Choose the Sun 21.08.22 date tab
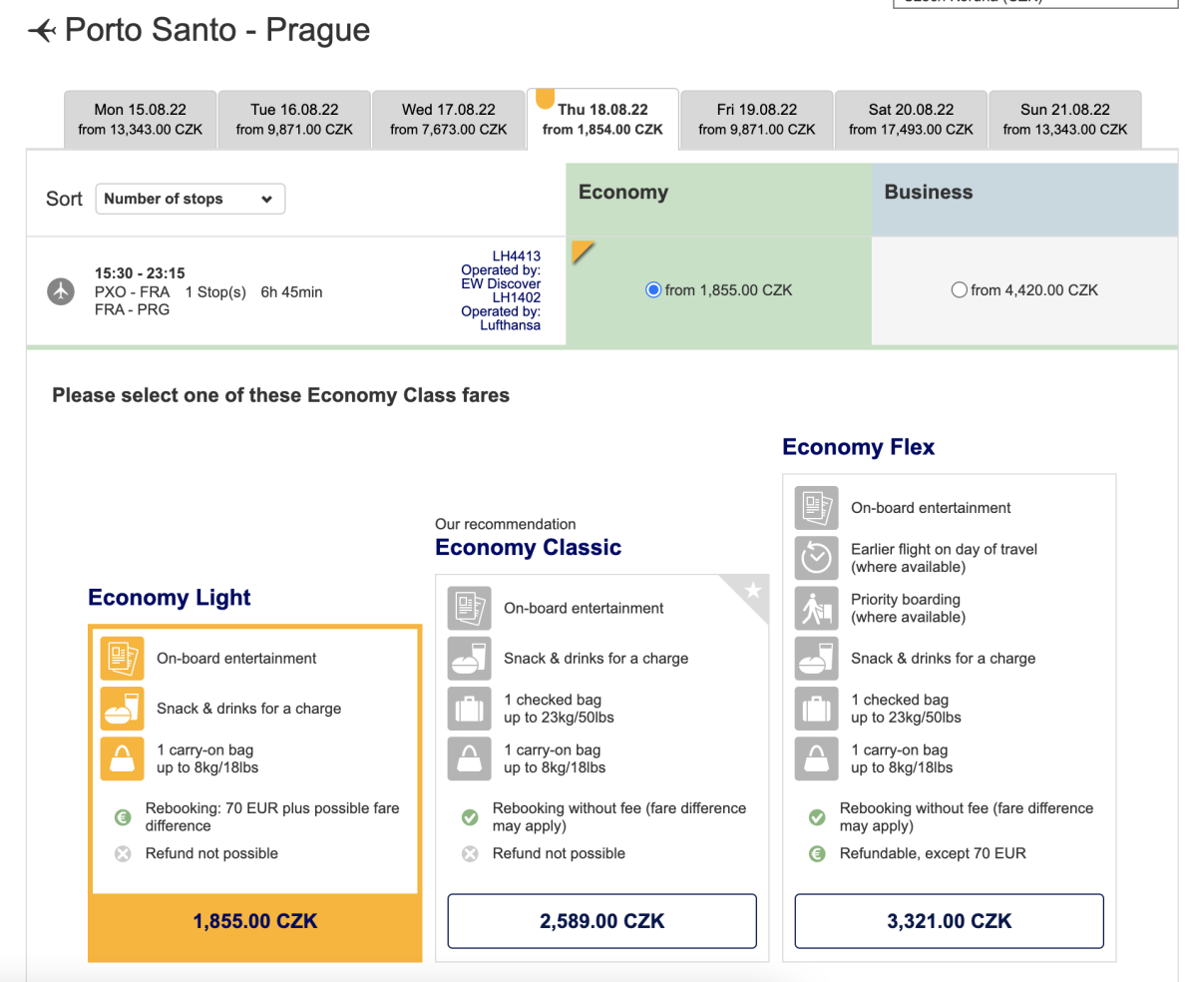The width and height of the screenshot is (1197, 982). (x=1064, y=119)
